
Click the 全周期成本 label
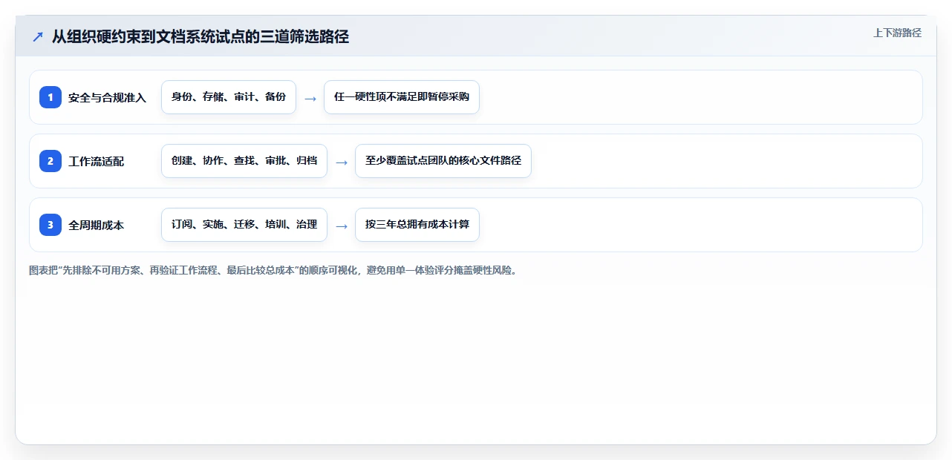[x=97, y=225]
